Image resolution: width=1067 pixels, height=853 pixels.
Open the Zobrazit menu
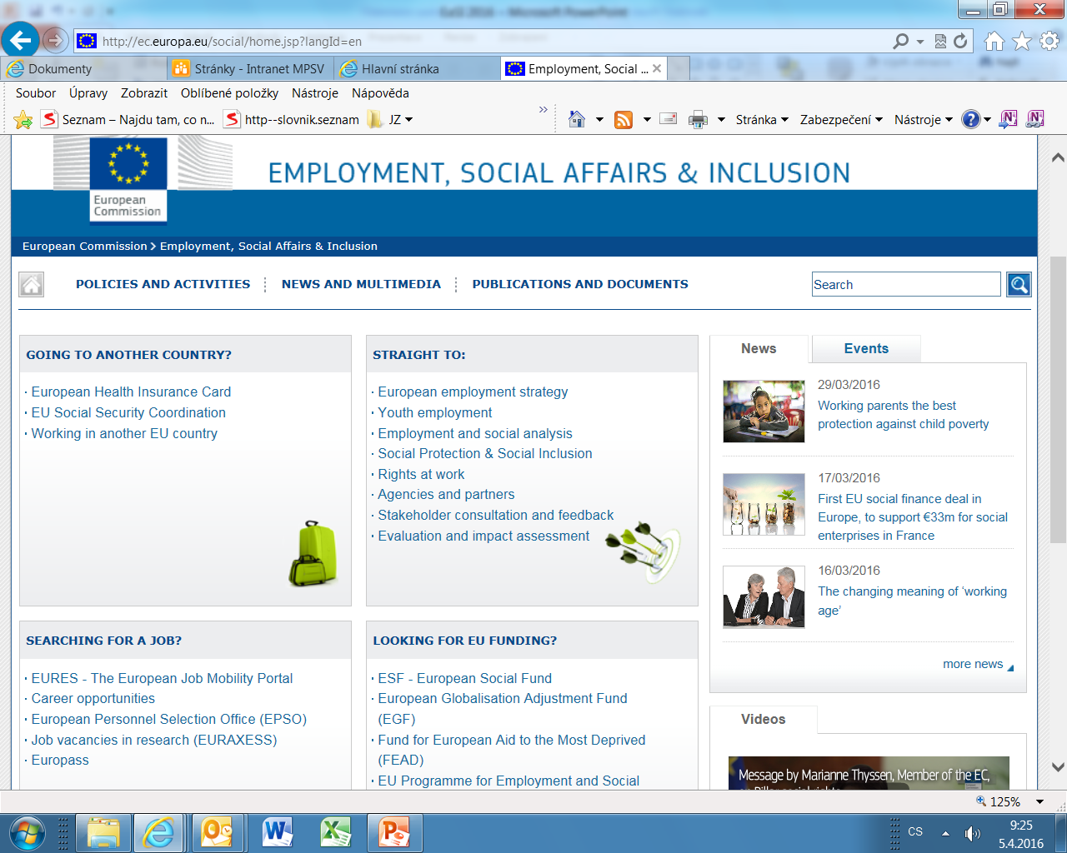click(x=144, y=93)
